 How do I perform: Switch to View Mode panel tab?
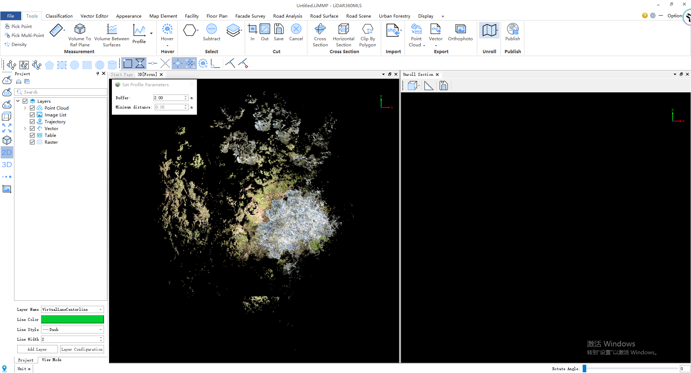[x=51, y=360]
